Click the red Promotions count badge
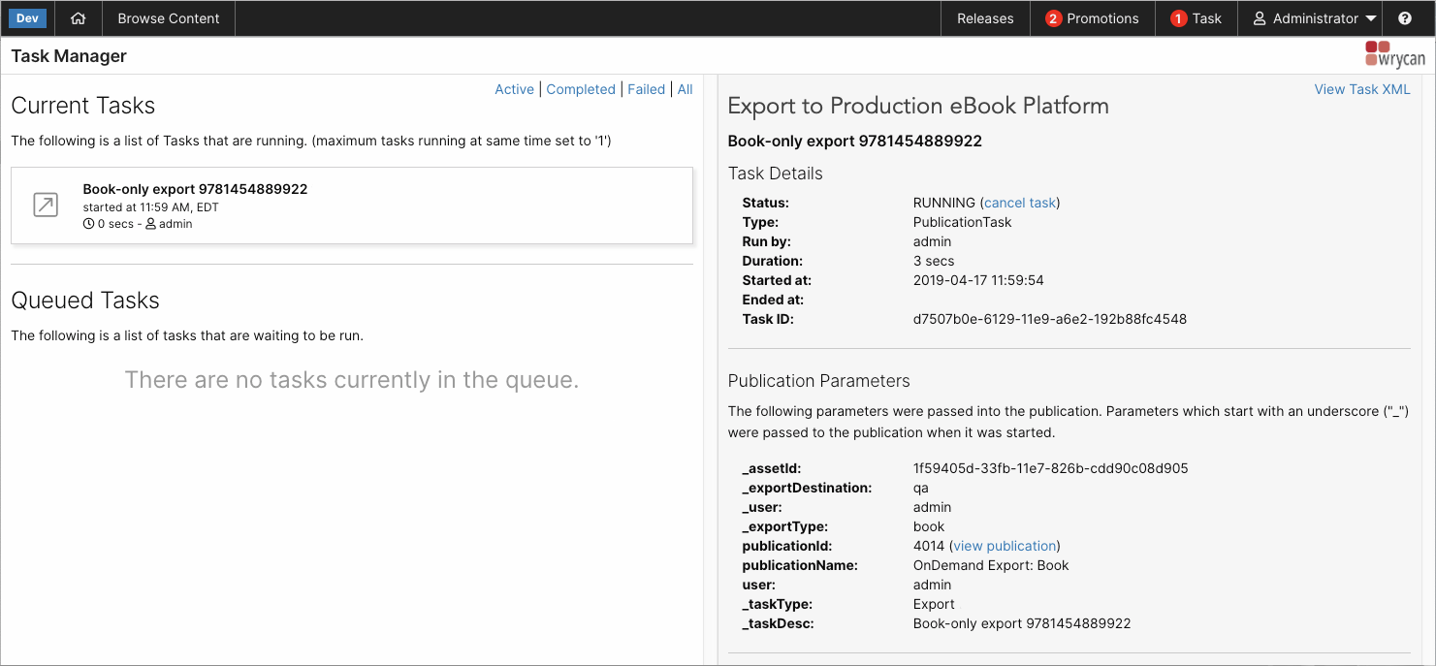1436x666 pixels. pyautogui.click(x=1053, y=18)
